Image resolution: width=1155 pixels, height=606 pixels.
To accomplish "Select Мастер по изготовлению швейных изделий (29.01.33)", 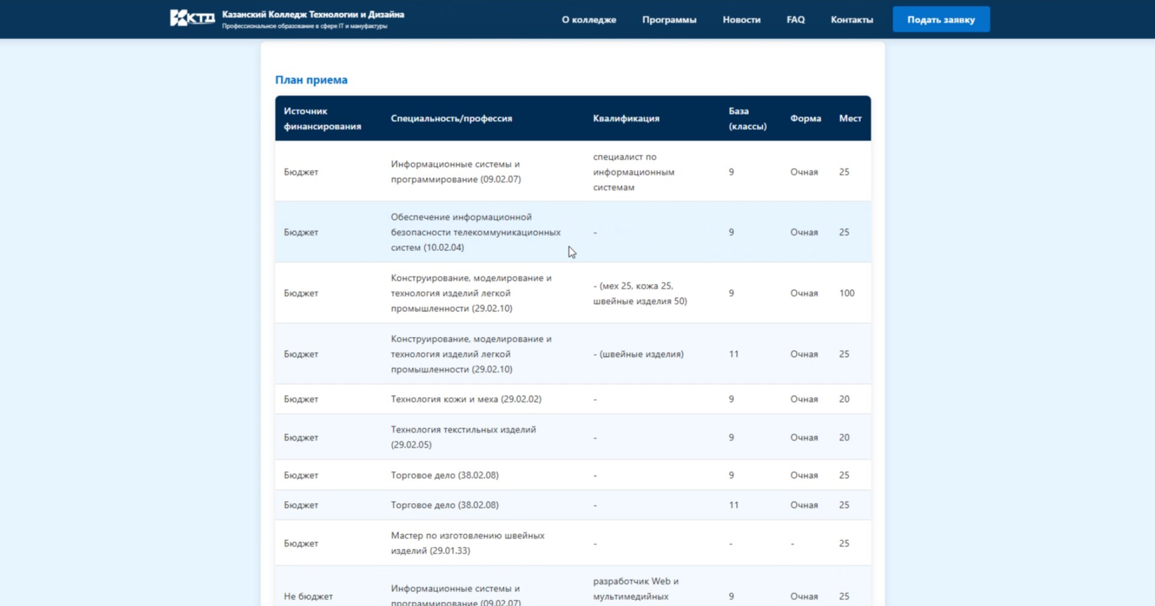I will 467,543.
